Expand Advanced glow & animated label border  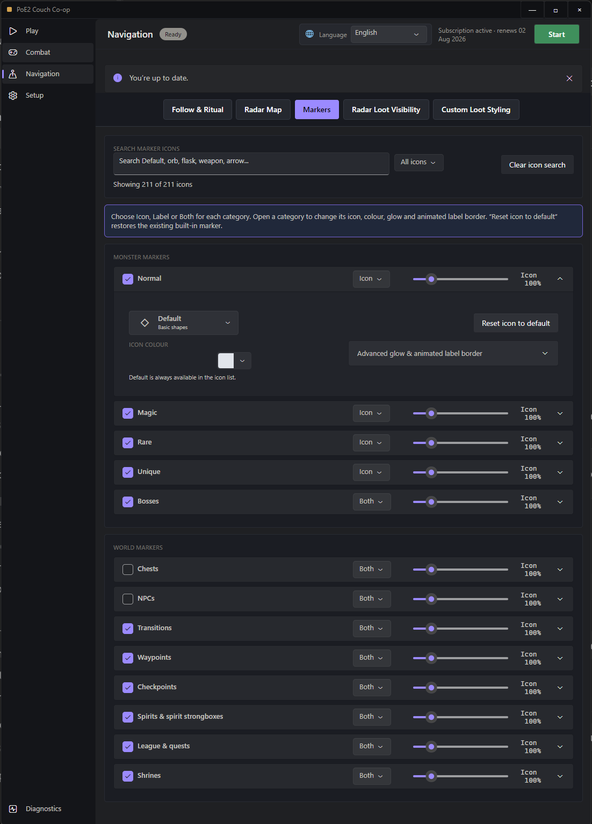(453, 353)
